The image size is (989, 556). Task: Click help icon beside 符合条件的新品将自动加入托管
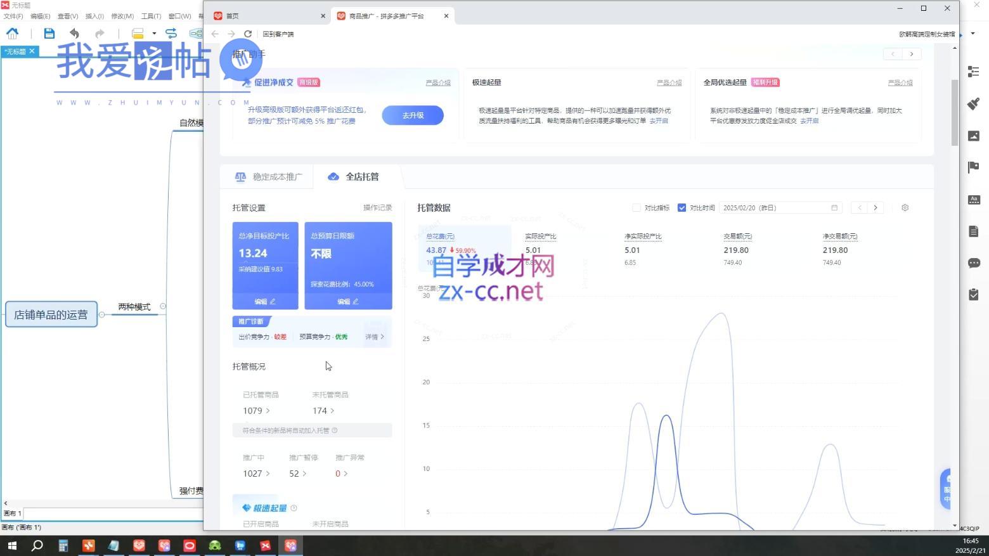pyautogui.click(x=335, y=430)
